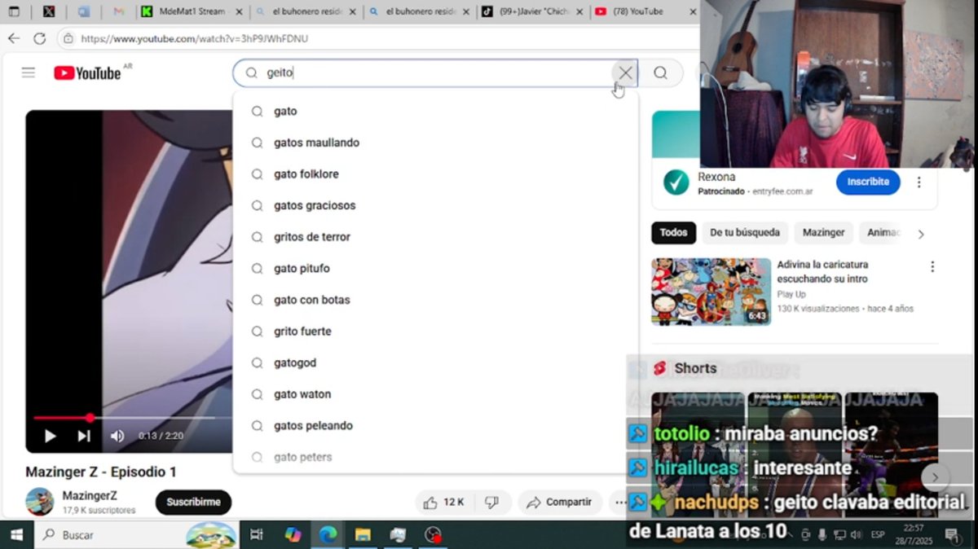
Task: Click the Inscribite ad button
Action: click(x=868, y=182)
